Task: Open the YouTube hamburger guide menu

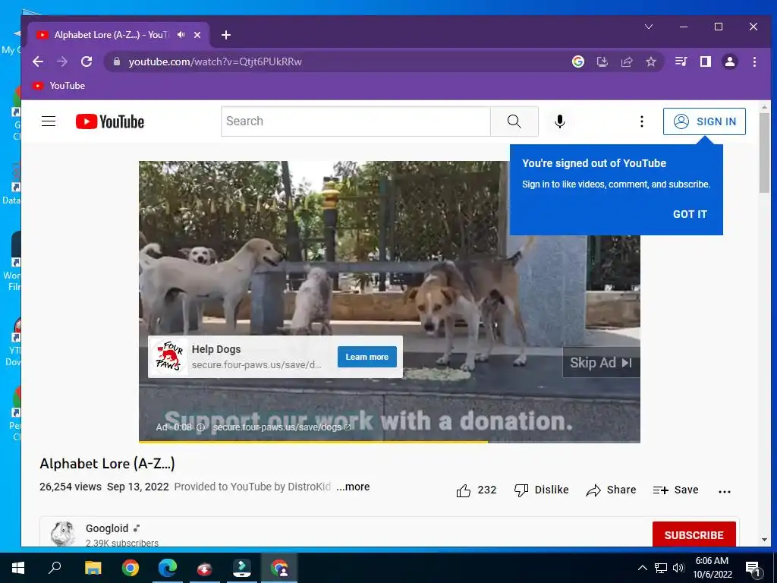Action: (x=49, y=121)
